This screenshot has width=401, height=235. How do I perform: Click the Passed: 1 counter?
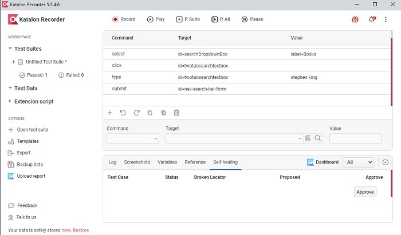pos(33,75)
